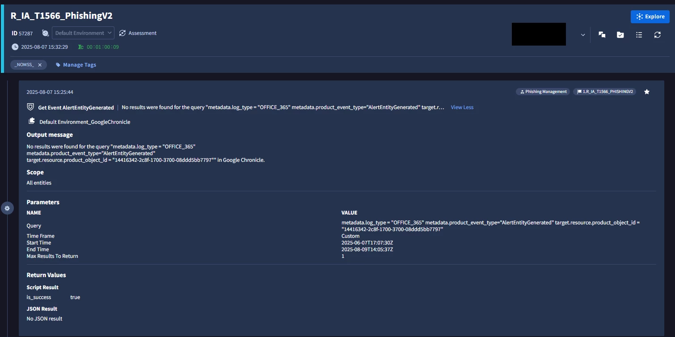The image size is (675, 337).
Task: Click the SLA timer 00:01:00:09
Action: (x=103, y=47)
